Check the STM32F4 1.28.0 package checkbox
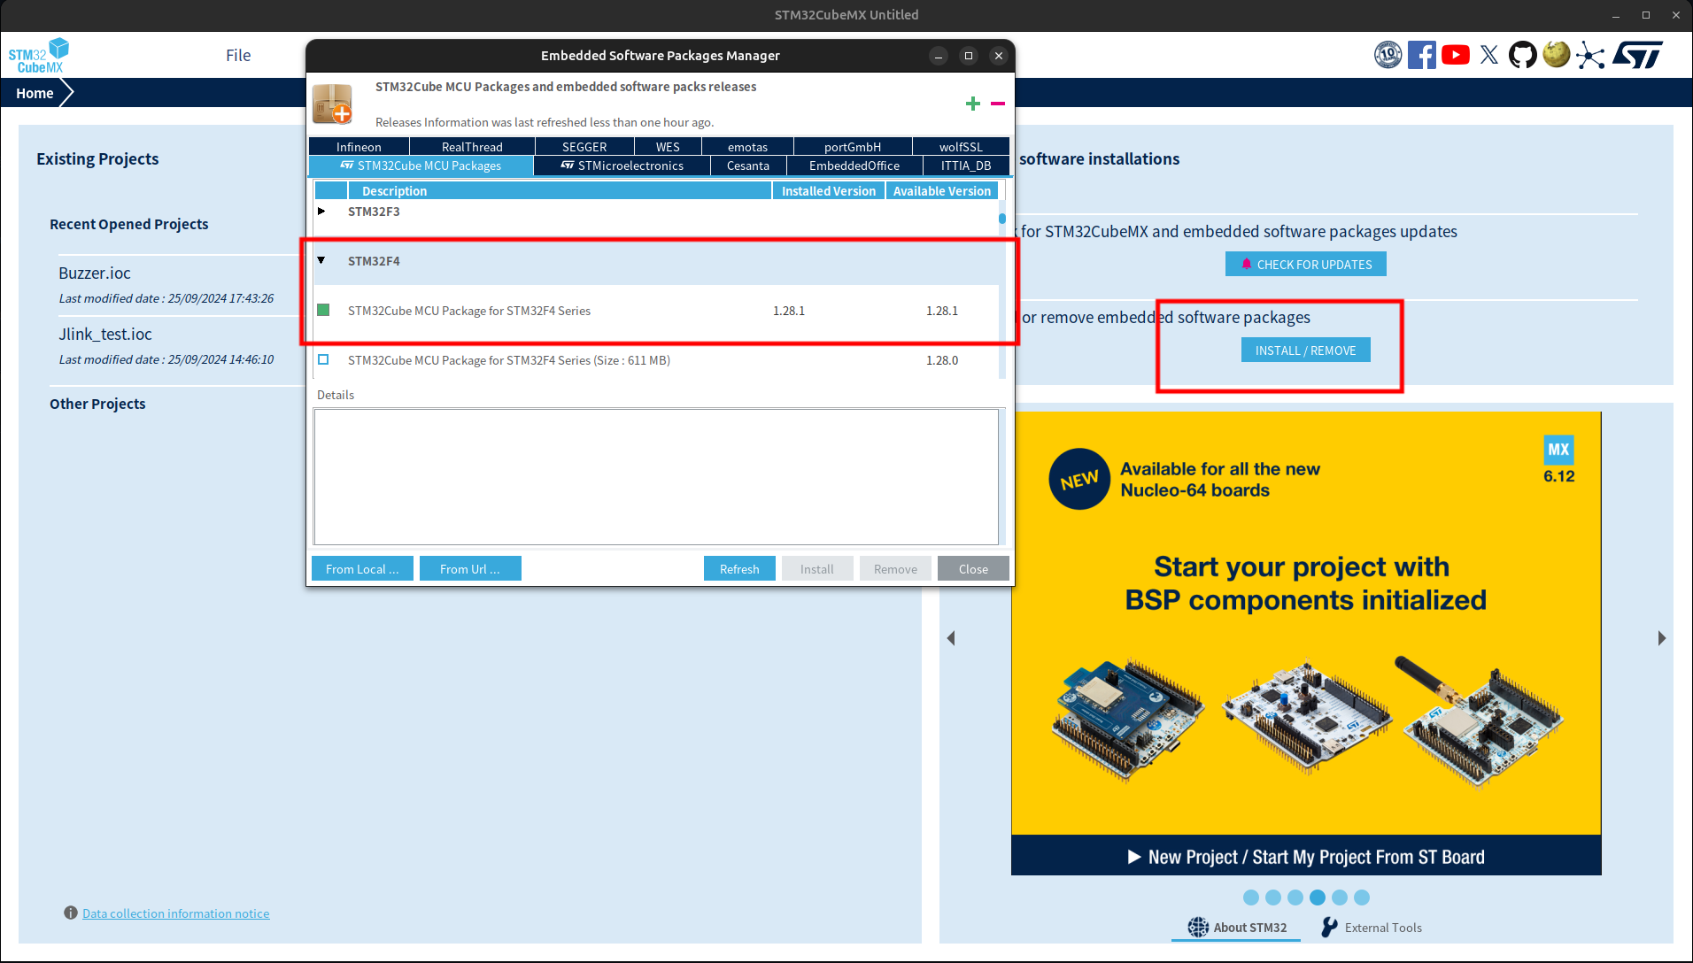This screenshot has width=1693, height=963. tap(323, 360)
